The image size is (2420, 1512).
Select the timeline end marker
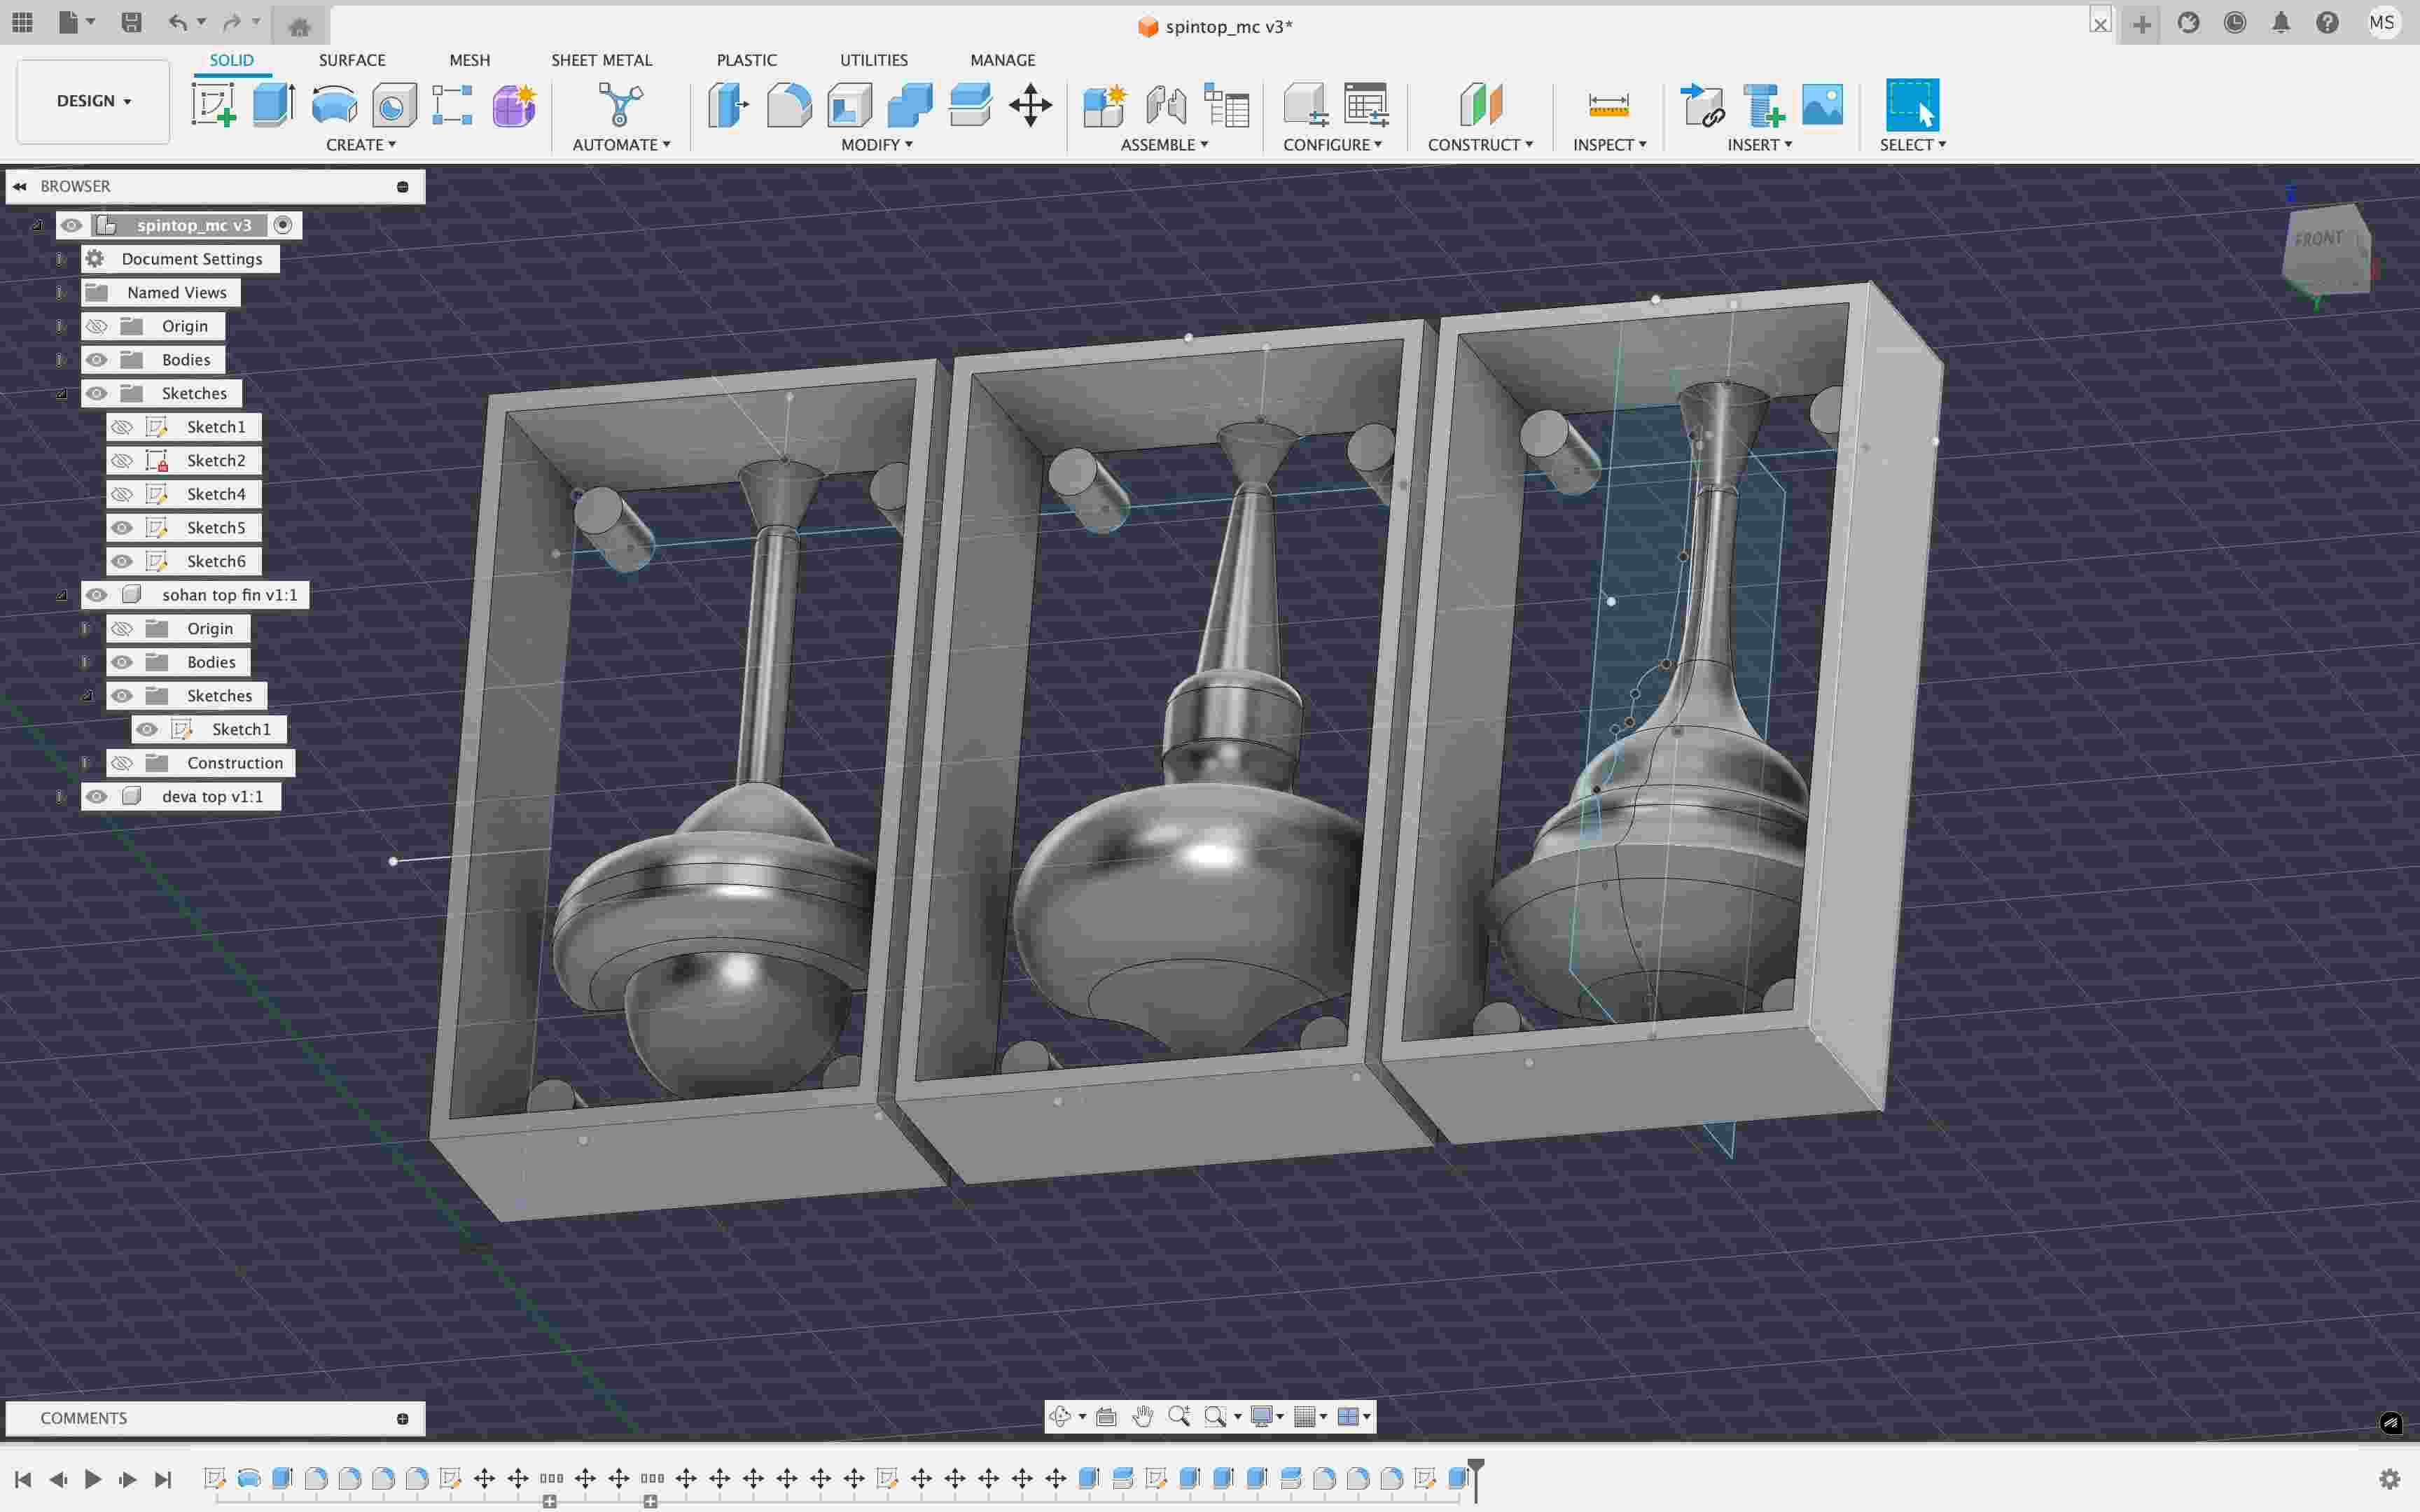click(1476, 1479)
